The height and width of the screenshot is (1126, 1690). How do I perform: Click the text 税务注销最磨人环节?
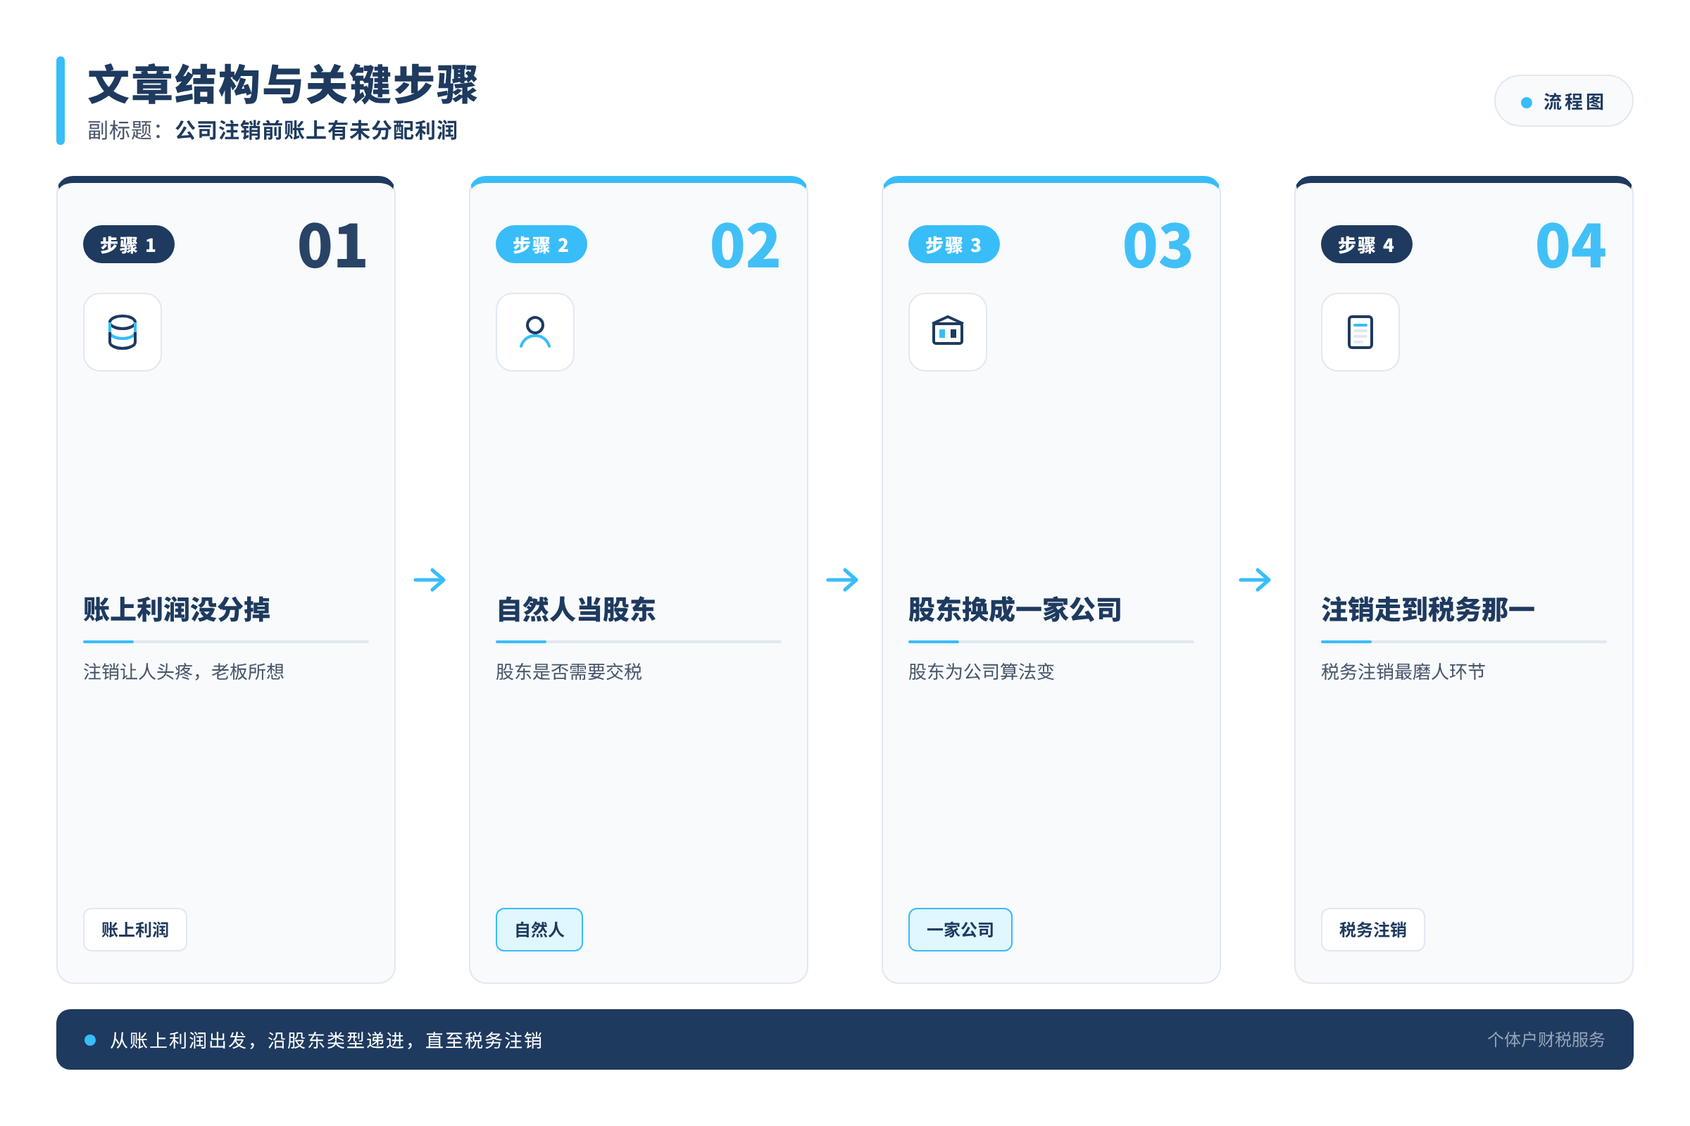[x=1403, y=671]
